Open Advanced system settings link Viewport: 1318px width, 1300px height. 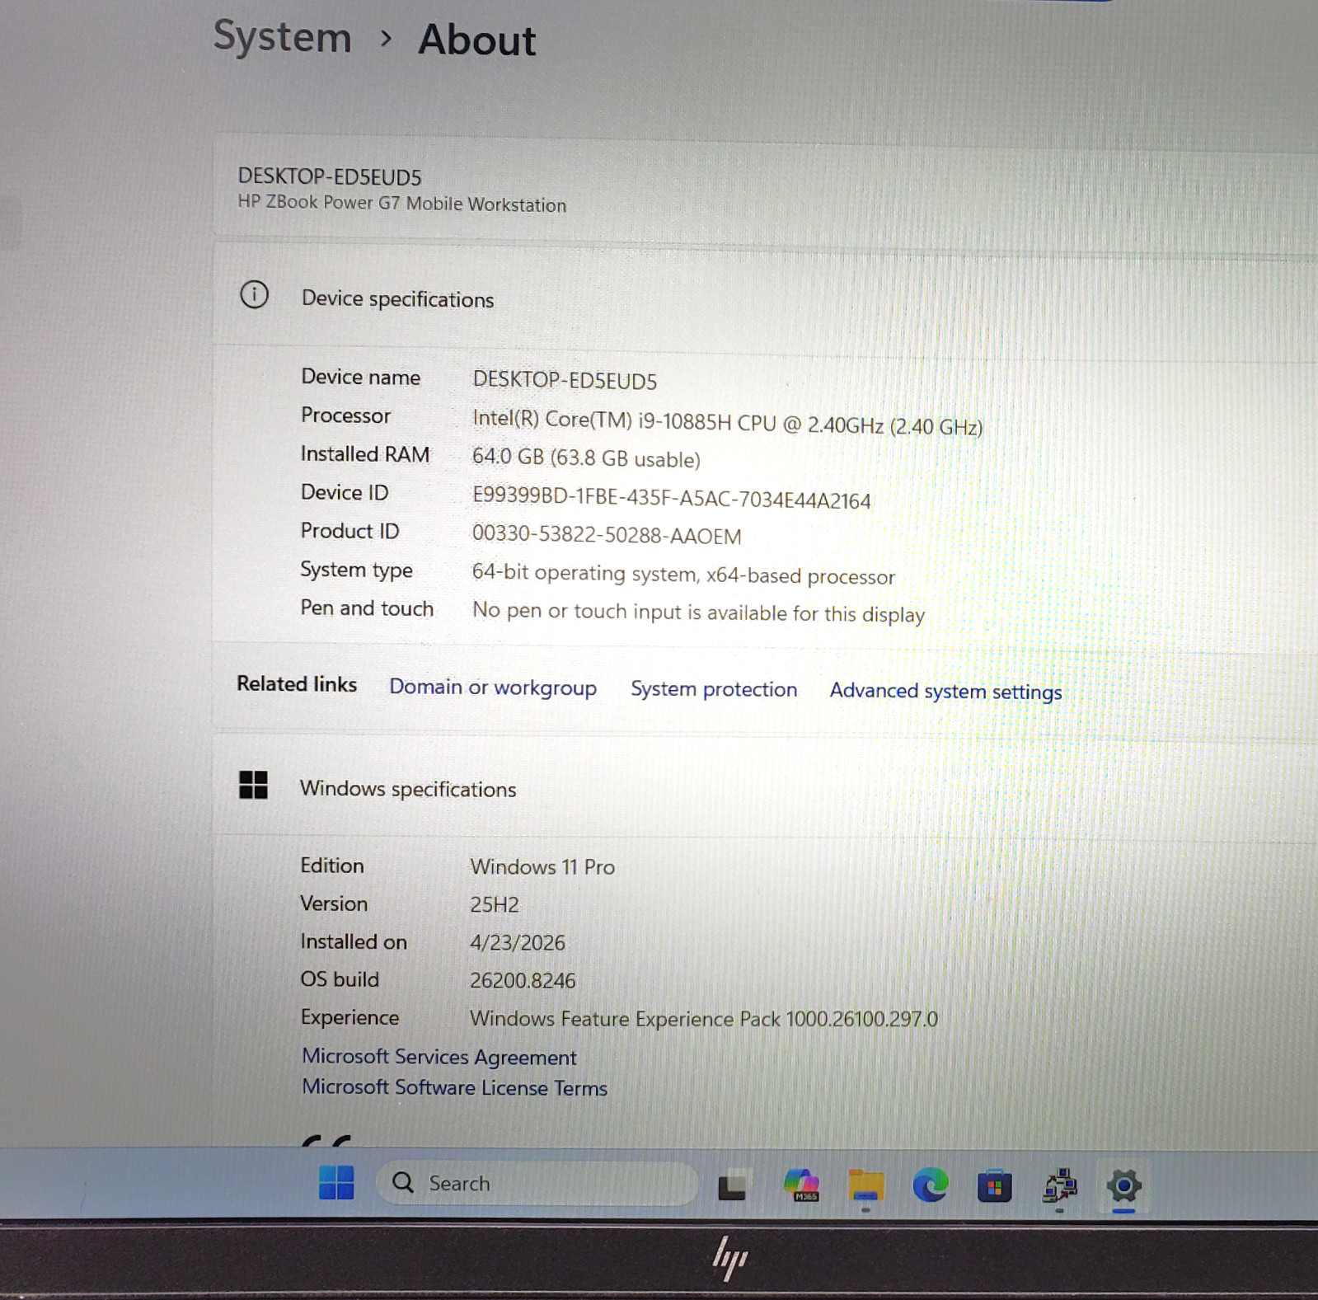pos(945,692)
